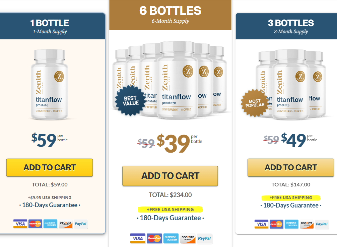The height and width of the screenshot is (247, 337).
Task: Click the Most Popular badge
Action: [x=255, y=103]
